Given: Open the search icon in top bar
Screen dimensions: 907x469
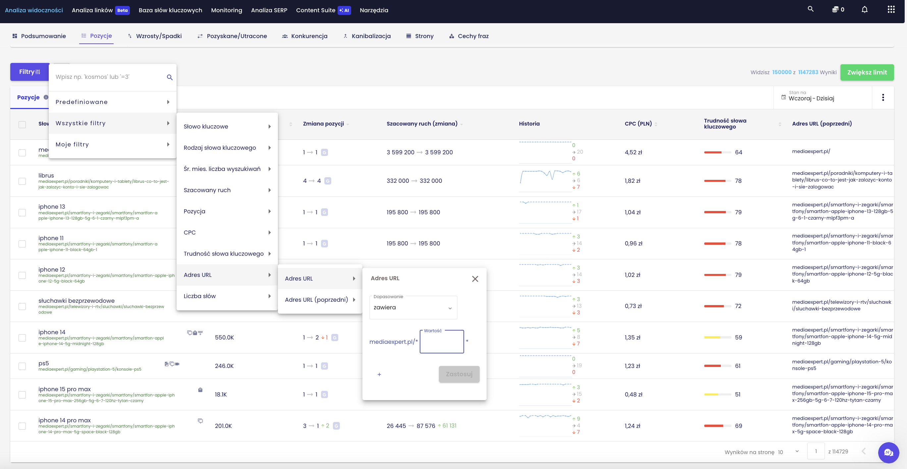Looking at the screenshot, I should 811,9.
